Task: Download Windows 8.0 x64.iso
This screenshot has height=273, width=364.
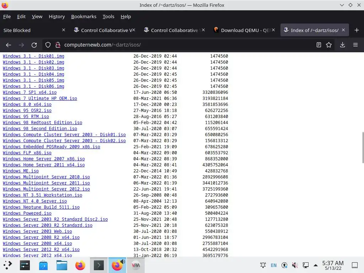Action: pyautogui.click(x=27, y=104)
